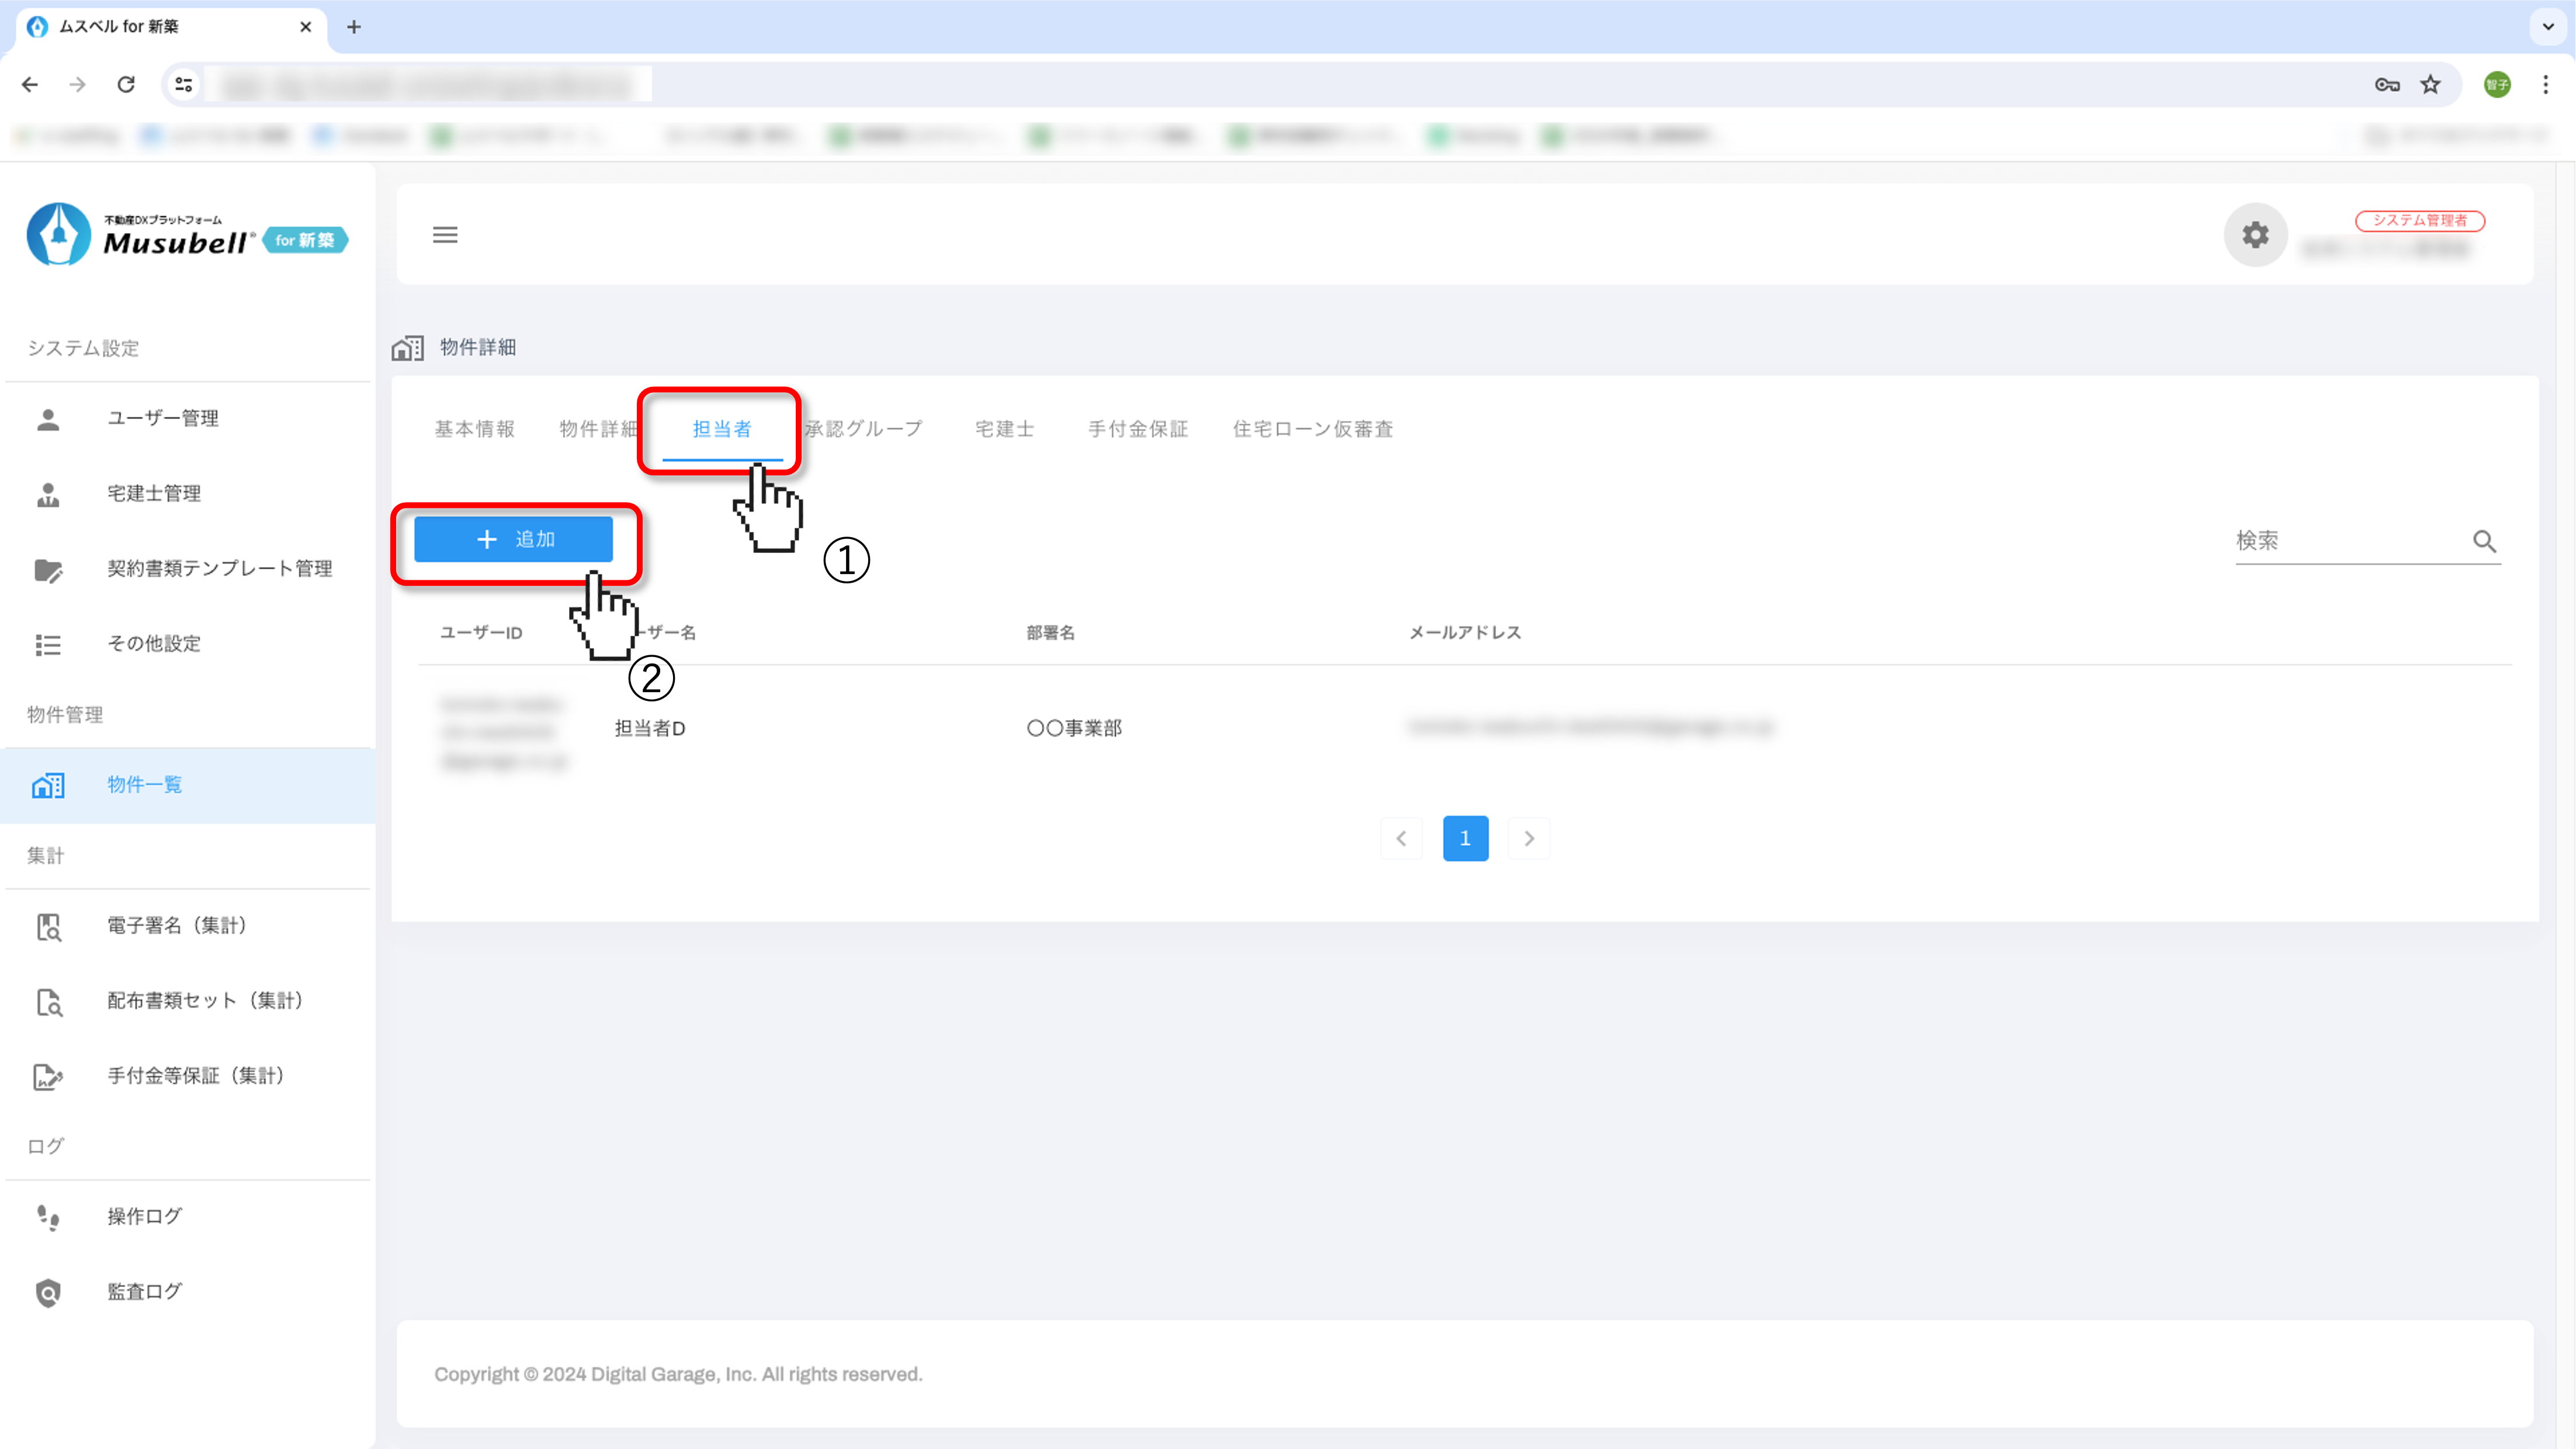Click the 追加 button
This screenshot has width=2576, height=1449.
(513, 540)
